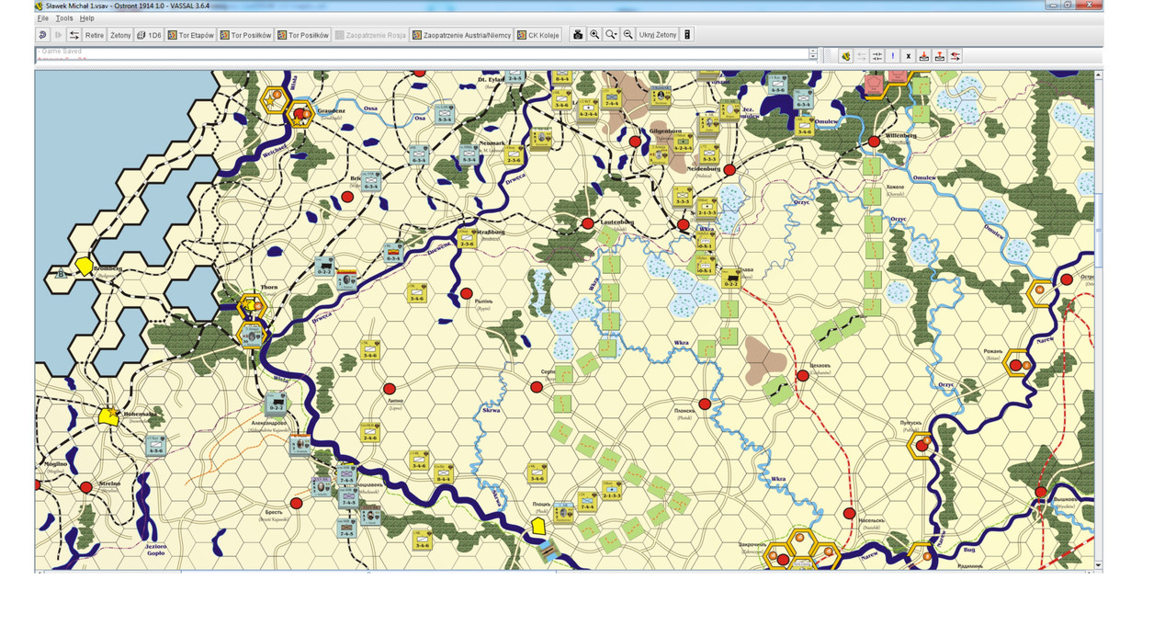Click the black X icon in the second toolbar
The height and width of the screenshot is (637, 1176).
pos(909,56)
